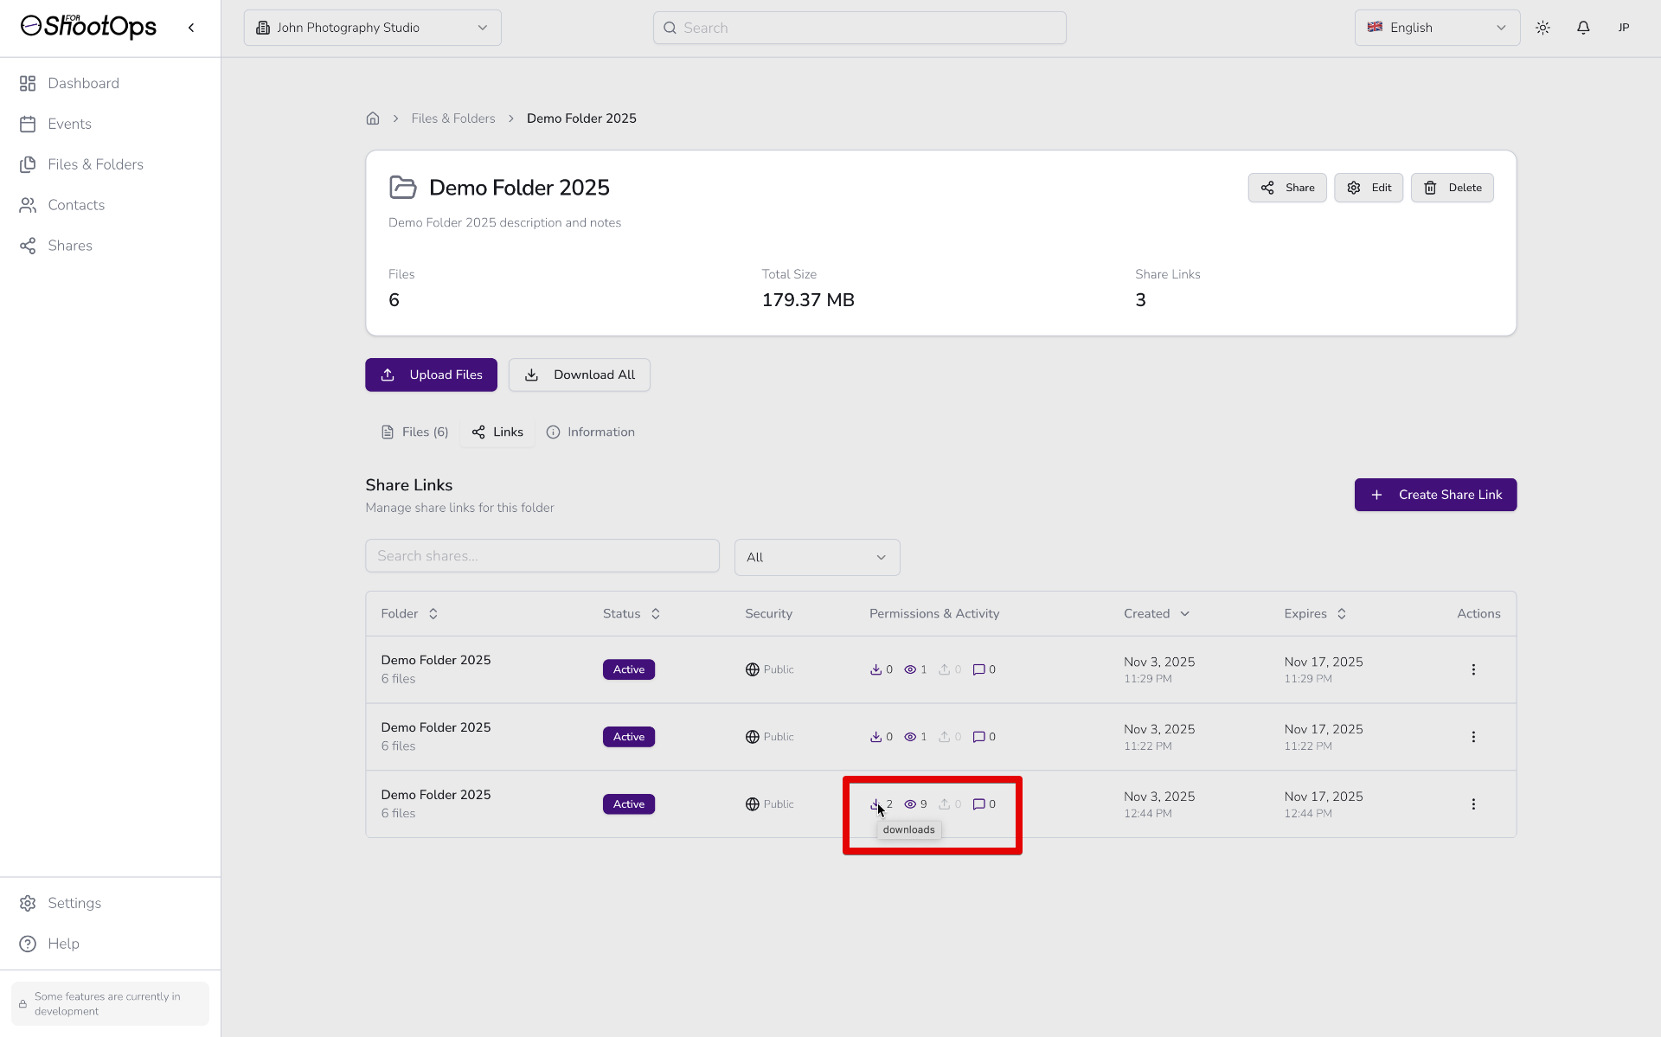The image size is (1661, 1037).
Task: Expand the John Photography Studio selector
Action: pyautogui.click(x=372, y=28)
